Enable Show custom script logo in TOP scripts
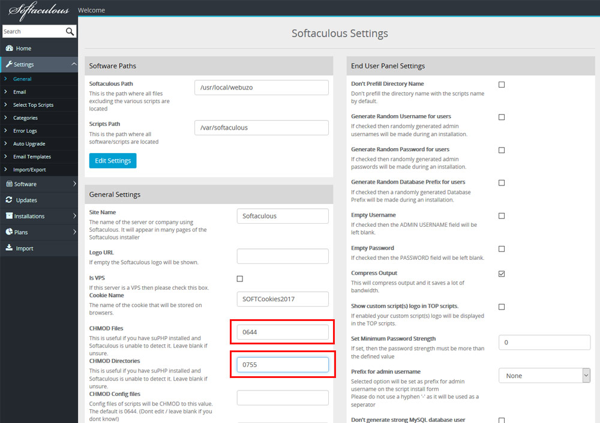 502,307
